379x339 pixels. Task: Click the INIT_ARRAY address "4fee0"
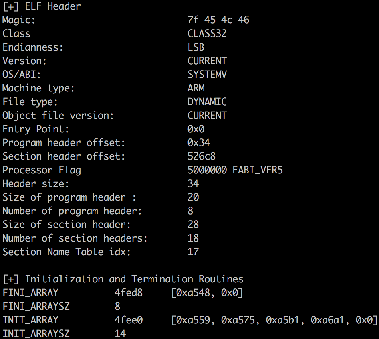tap(129, 321)
